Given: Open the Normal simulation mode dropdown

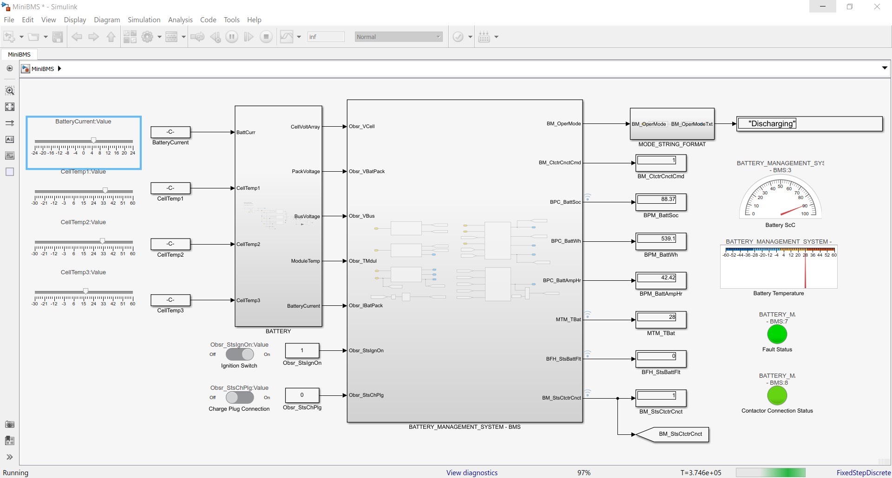Looking at the screenshot, I should coord(439,36).
